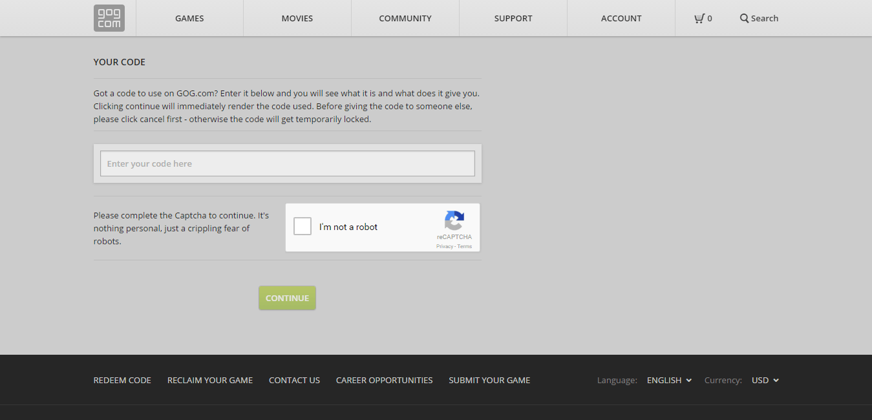The height and width of the screenshot is (420, 872).
Task: Open the CONTACT US footer link
Action: (294, 380)
